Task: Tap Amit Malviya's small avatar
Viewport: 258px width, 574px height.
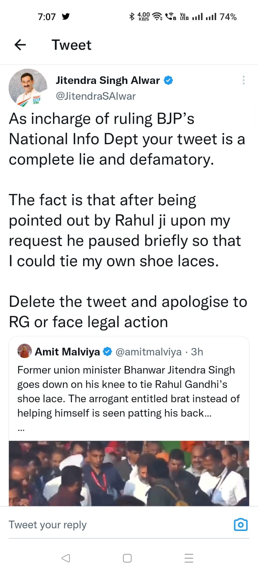Action: point(25,352)
